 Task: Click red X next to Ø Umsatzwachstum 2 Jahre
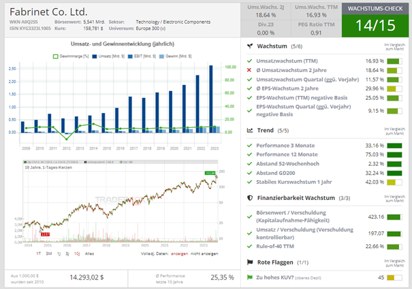(249, 70)
